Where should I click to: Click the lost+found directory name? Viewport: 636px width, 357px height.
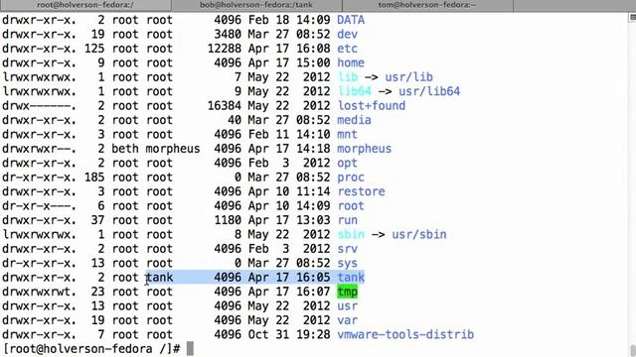point(372,106)
